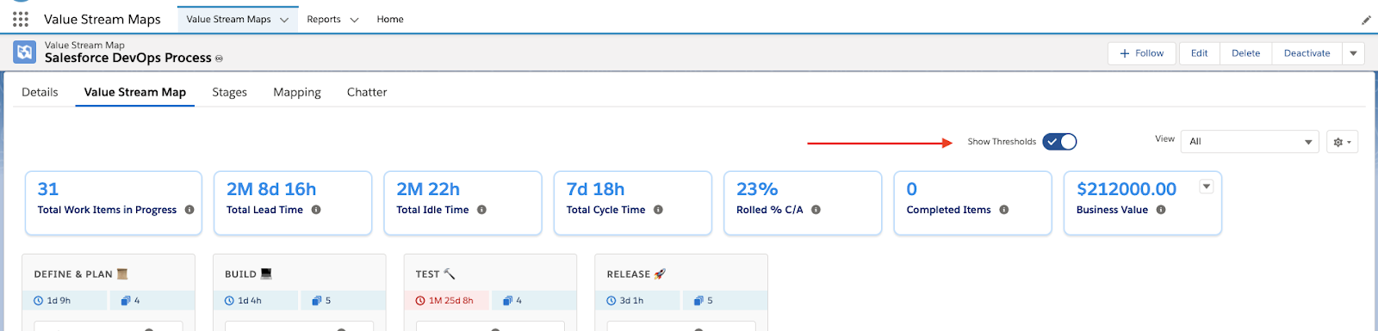This screenshot has width=1378, height=331.
Task: Click the icon beside Salesforce DevOps Process title
Action: point(219,58)
